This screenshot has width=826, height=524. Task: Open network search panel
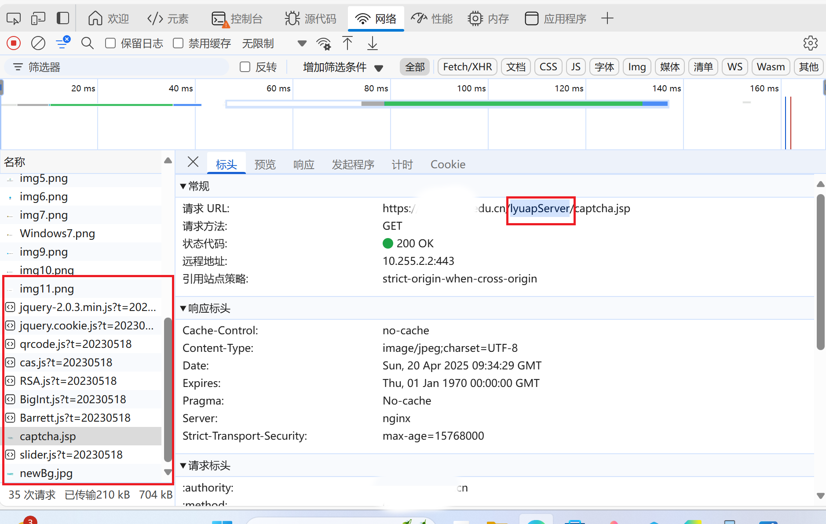pyautogui.click(x=87, y=43)
